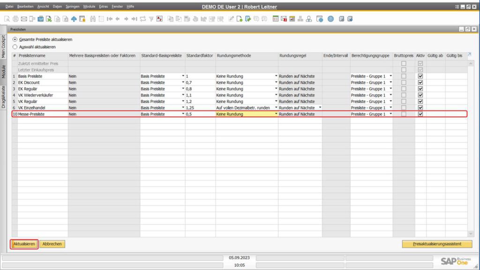Click the expand arrow icon above table corner
480x270 pixels.
(x=470, y=54)
